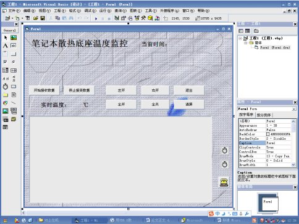Select the Timer control in toolbox
Viewport: 299px width, 224px height.
tap(6, 87)
